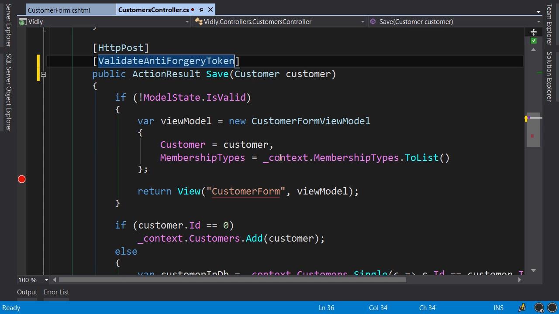Click the ToList() method call
Screen dimensions: 559x314
coord(427,158)
